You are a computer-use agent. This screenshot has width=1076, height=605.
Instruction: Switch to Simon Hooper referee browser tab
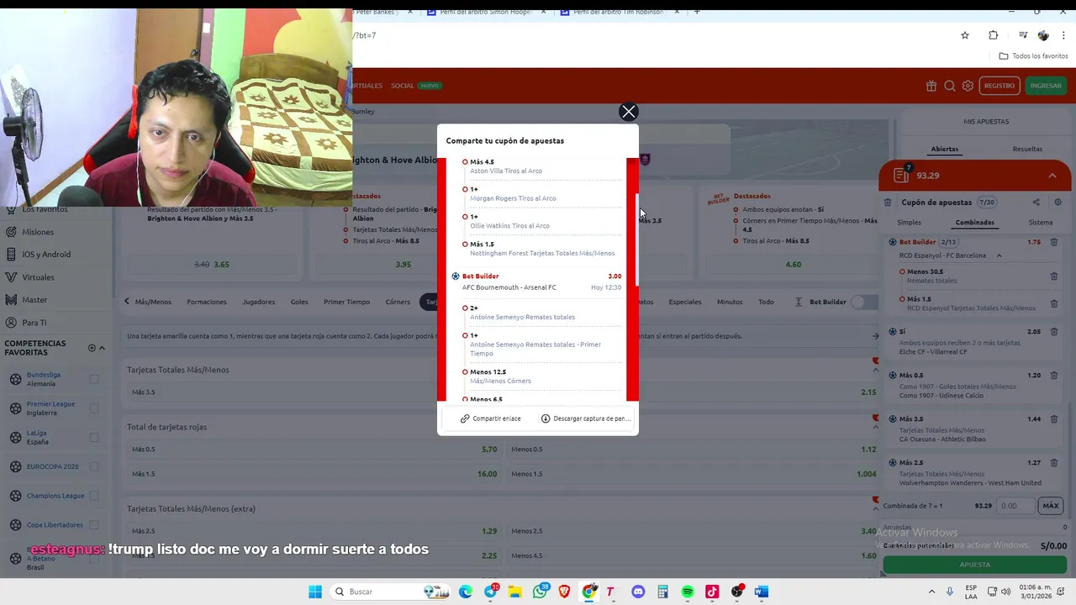pos(484,12)
